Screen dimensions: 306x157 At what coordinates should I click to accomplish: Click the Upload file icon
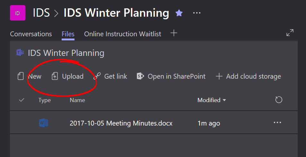pos(55,76)
